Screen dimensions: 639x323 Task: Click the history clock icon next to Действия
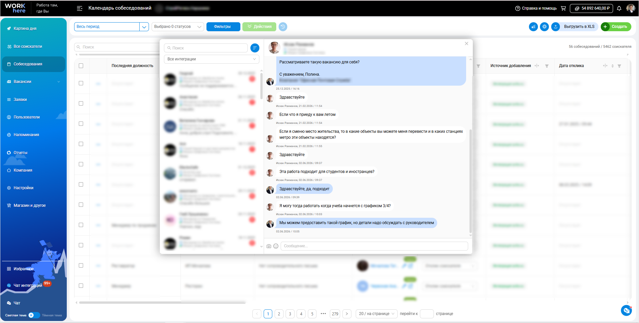283,27
